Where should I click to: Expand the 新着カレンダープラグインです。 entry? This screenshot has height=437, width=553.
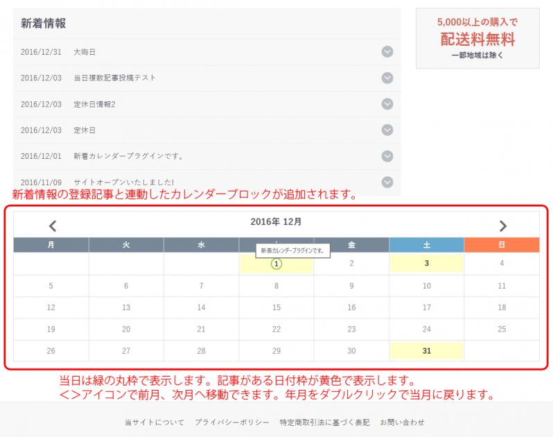click(387, 156)
